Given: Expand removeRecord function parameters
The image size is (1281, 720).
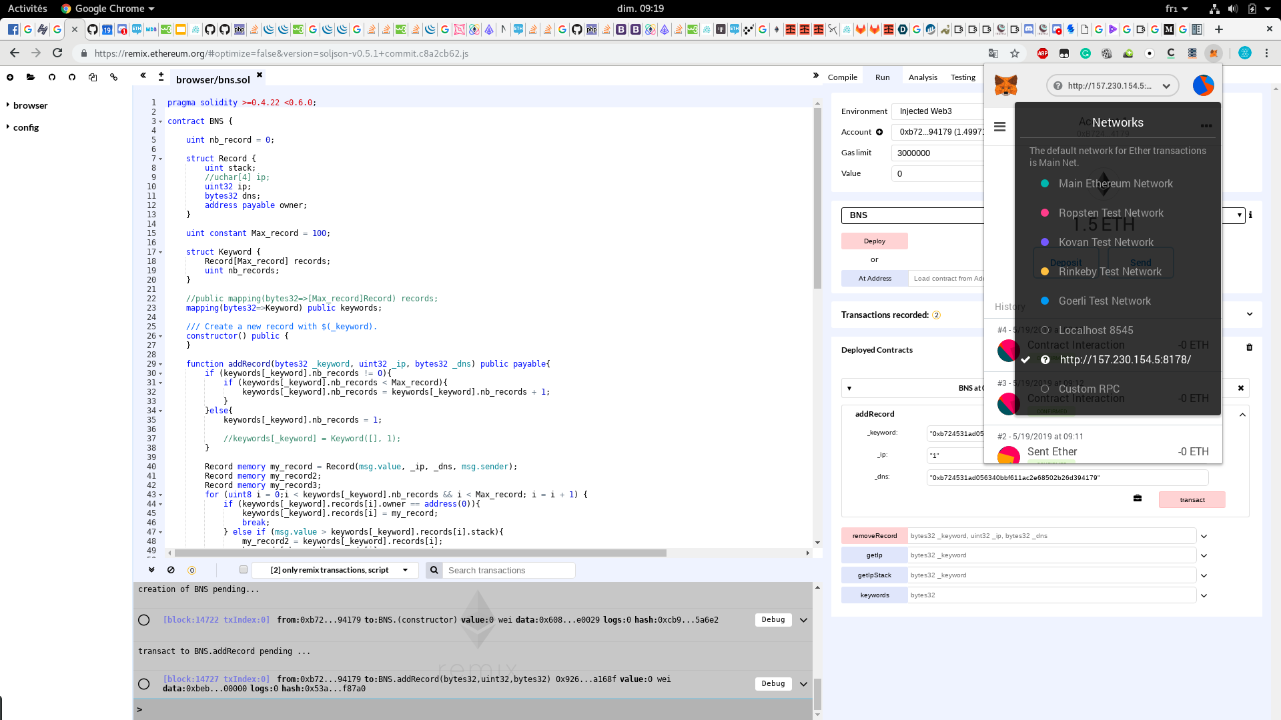Looking at the screenshot, I should coord(1204,536).
